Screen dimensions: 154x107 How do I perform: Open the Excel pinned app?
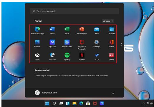click(x=67, y=30)
